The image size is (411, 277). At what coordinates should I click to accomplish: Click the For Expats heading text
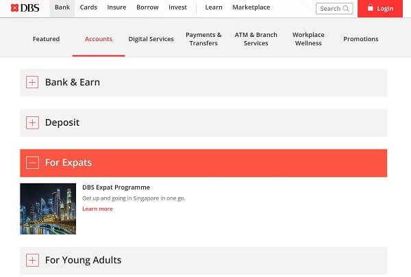[68, 163]
